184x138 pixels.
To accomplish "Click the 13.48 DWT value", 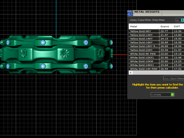I will point(178,58).
